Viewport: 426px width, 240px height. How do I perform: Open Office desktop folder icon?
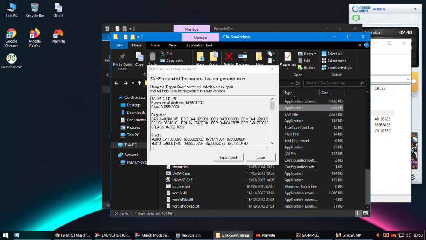(x=58, y=10)
